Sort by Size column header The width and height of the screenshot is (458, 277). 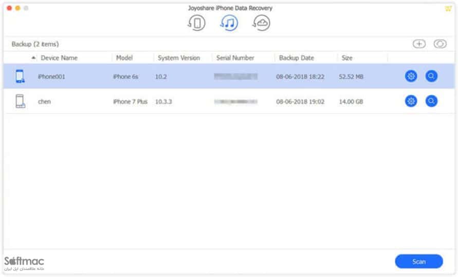click(347, 58)
